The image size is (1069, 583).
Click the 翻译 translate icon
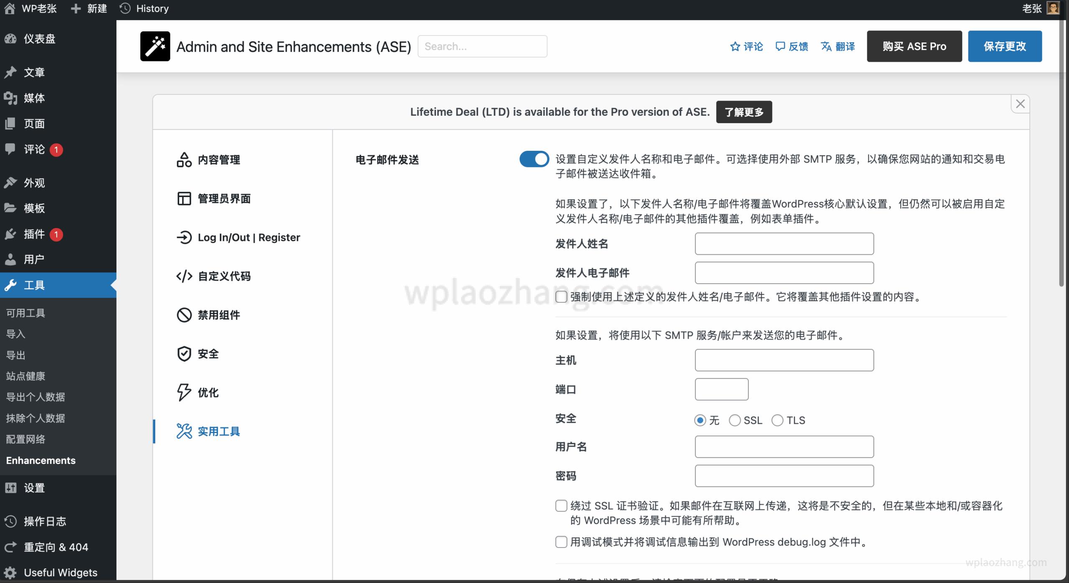pos(826,46)
